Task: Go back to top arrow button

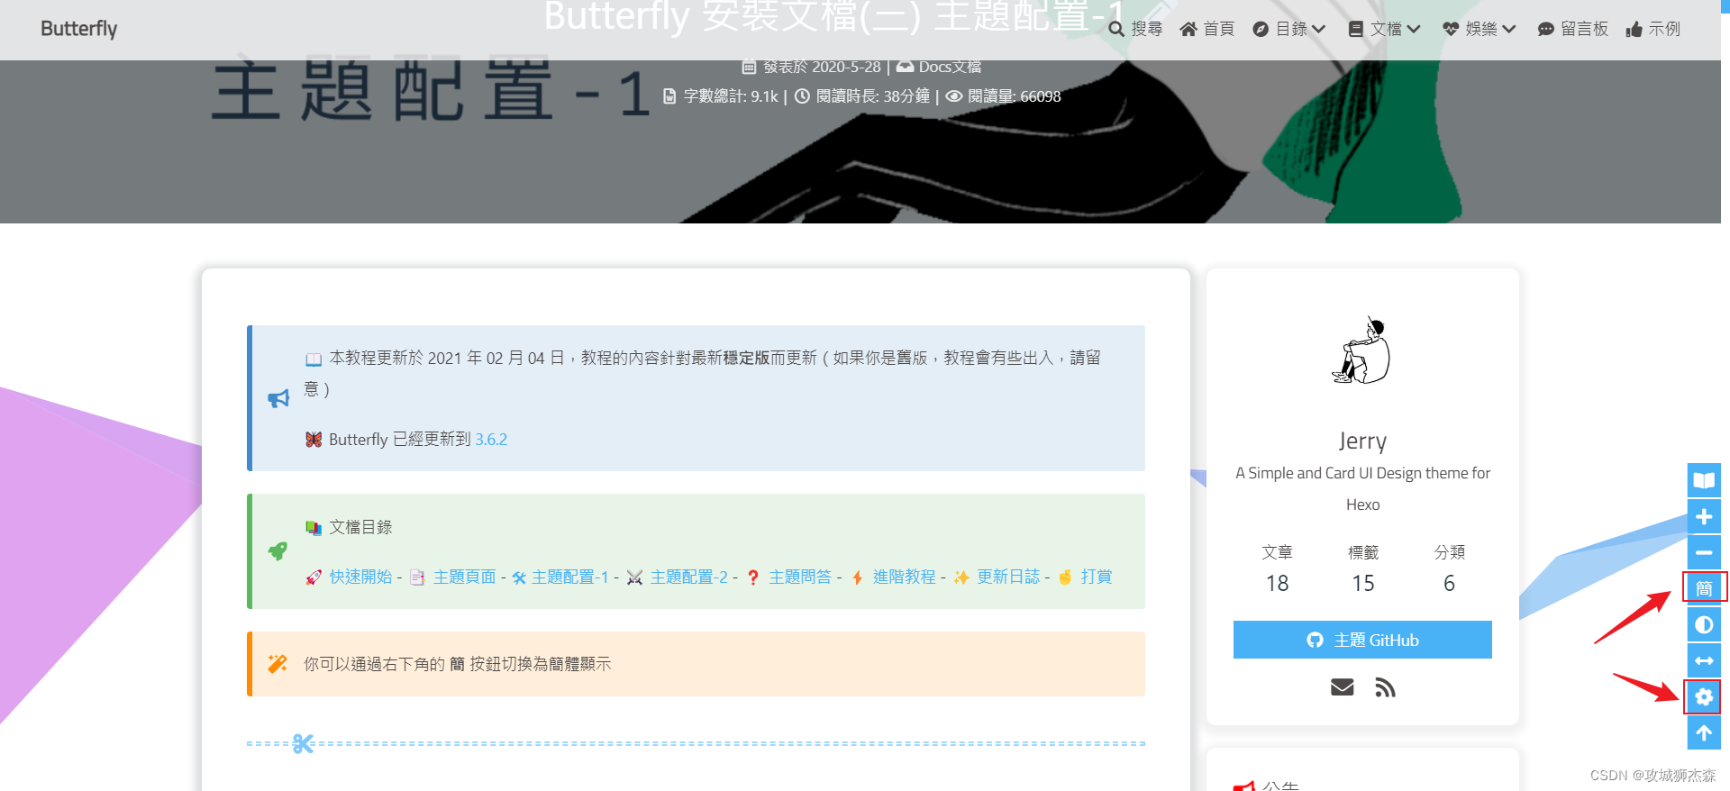Action: pos(1704,732)
